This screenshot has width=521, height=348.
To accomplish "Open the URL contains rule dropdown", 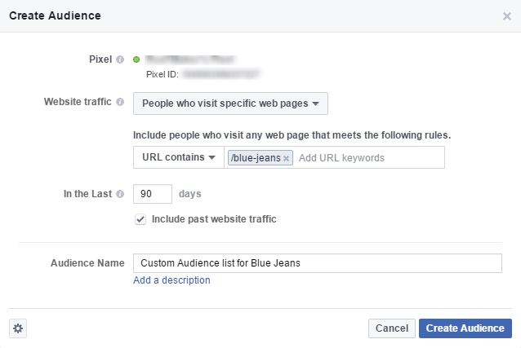I will pyautogui.click(x=179, y=157).
